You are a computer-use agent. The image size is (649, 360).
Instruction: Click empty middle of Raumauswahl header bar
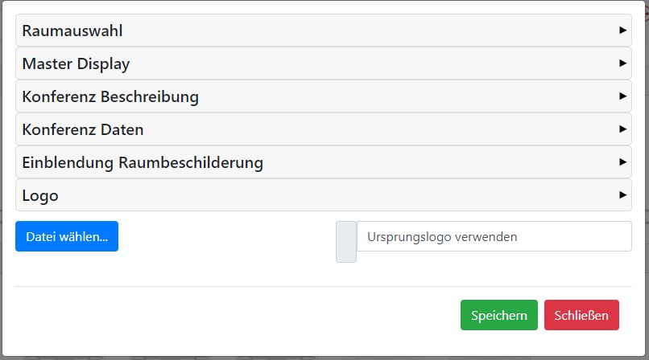coord(362,31)
